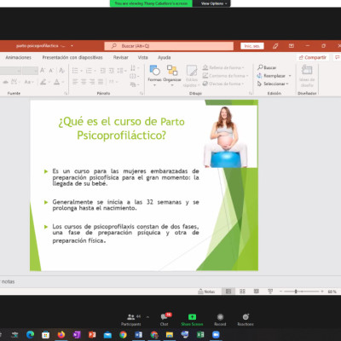Click the Inic. ses. sign-in button
This screenshot has height=341, width=341.
pyautogui.click(x=252, y=46)
